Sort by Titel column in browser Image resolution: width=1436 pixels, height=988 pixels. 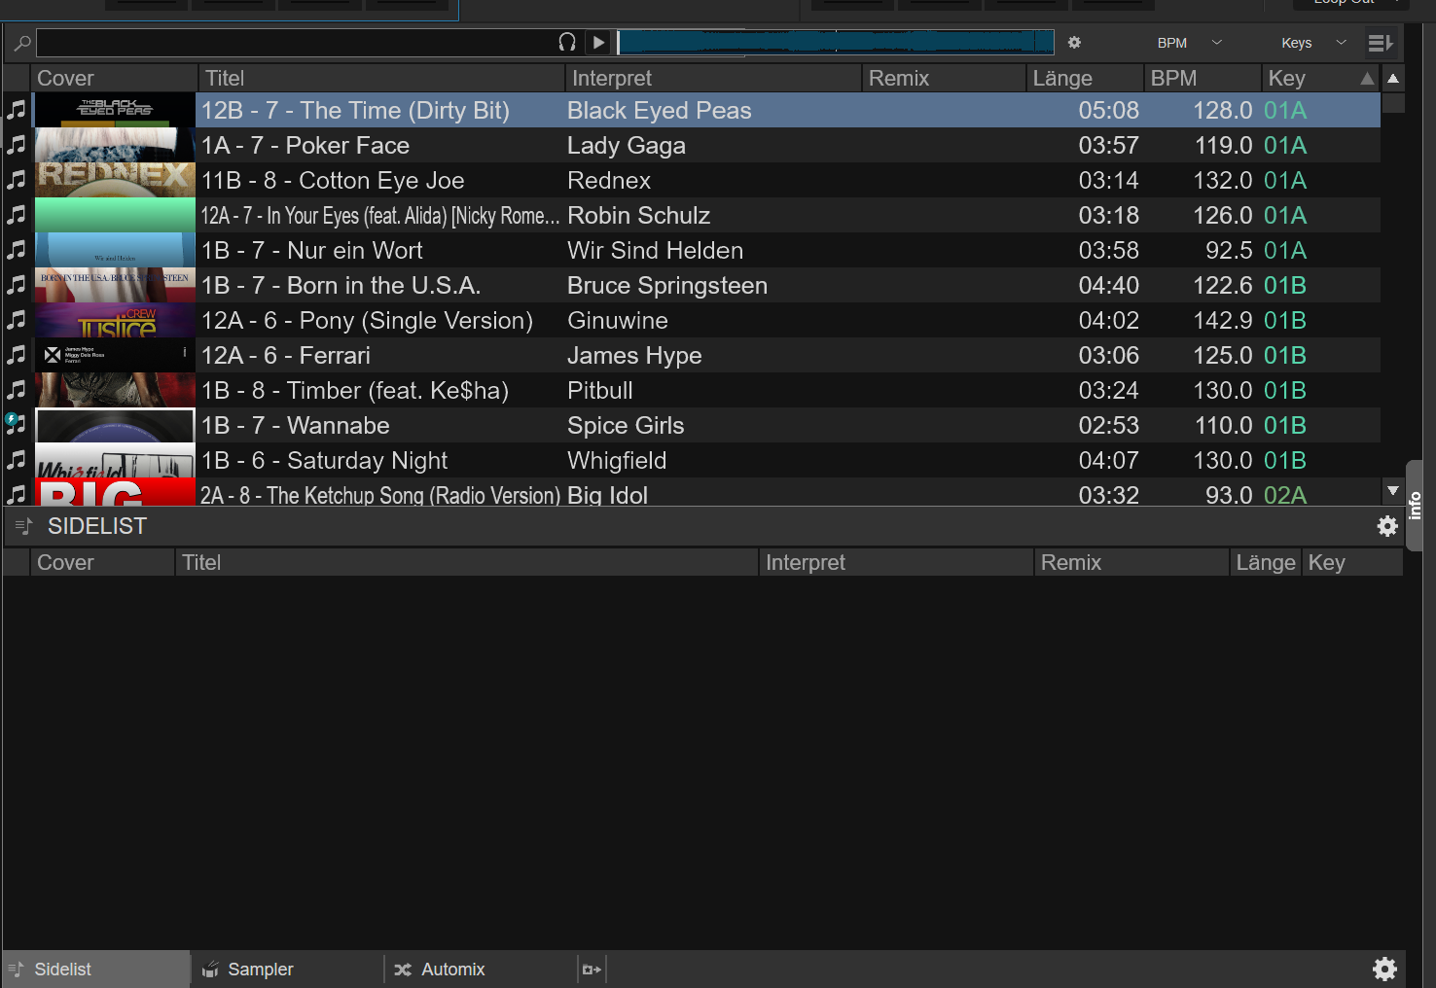[381, 78]
